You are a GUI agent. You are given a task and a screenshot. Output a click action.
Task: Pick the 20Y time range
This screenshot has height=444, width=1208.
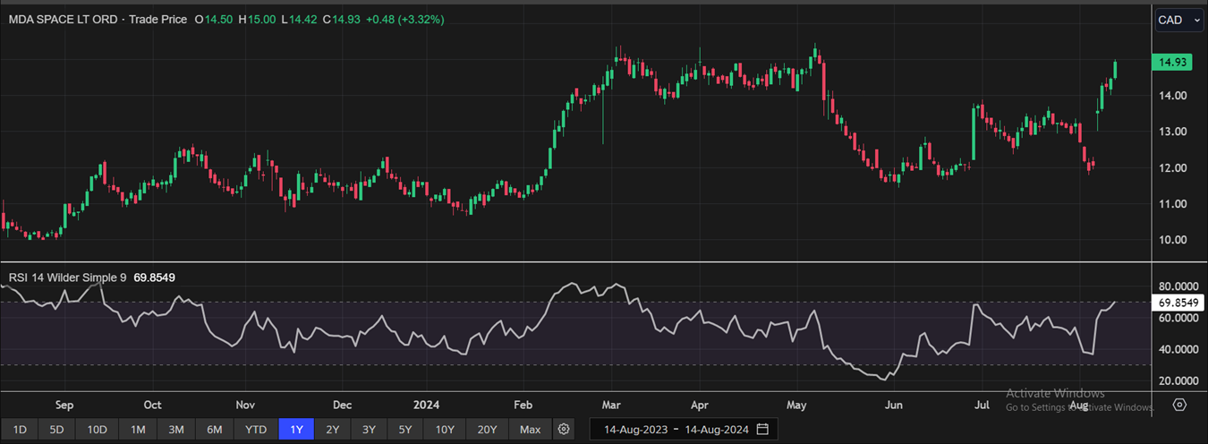[487, 430]
